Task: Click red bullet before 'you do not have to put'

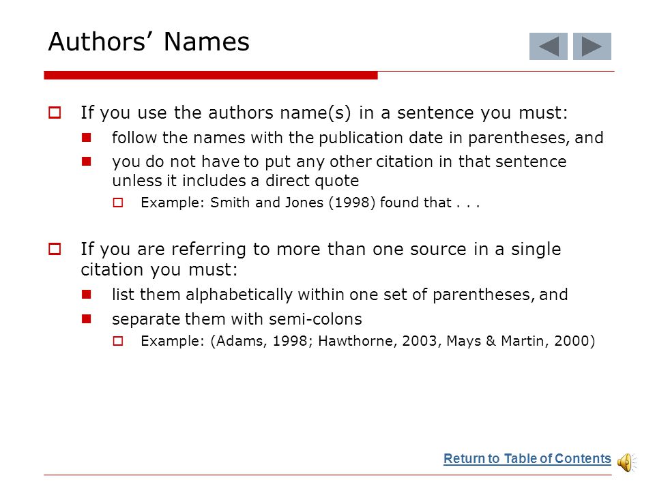Action: (87, 161)
